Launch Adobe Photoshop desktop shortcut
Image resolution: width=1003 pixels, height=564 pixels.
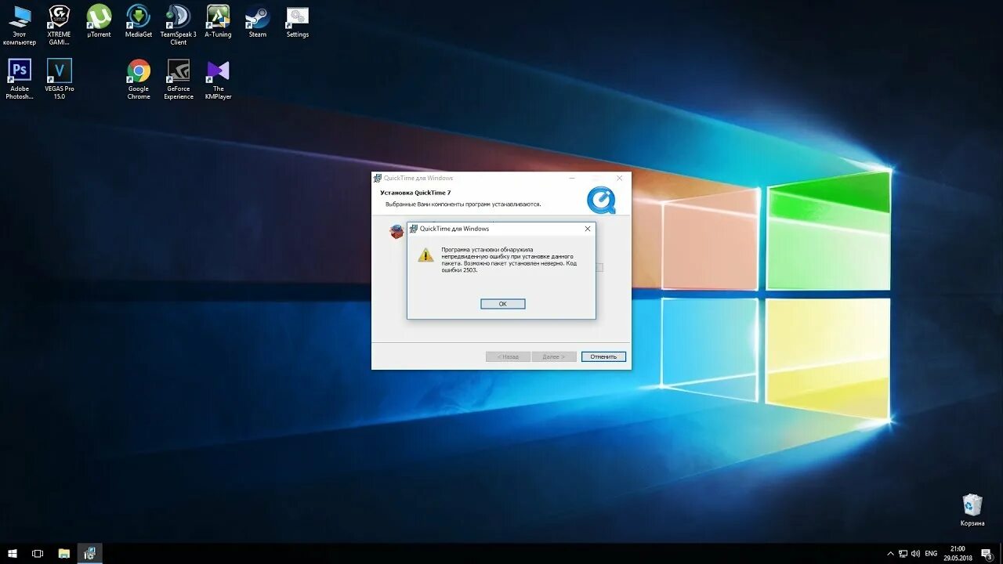click(20, 79)
